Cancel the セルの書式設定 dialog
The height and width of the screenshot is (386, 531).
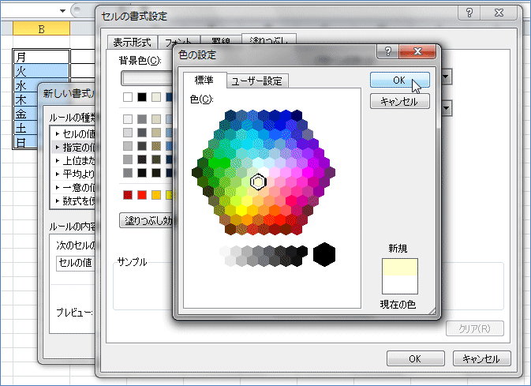pyautogui.click(x=481, y=358)
